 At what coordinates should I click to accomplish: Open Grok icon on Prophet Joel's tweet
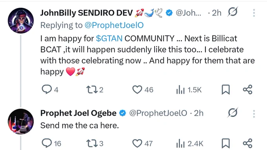pos(232,112)
